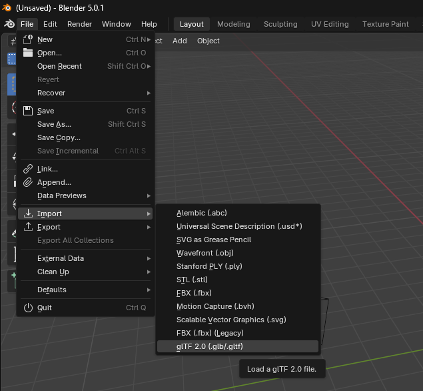Expand the Recover submenu
Image resolution: width=423 pixels, height=391 pixels.
click(x=85, y=93)
